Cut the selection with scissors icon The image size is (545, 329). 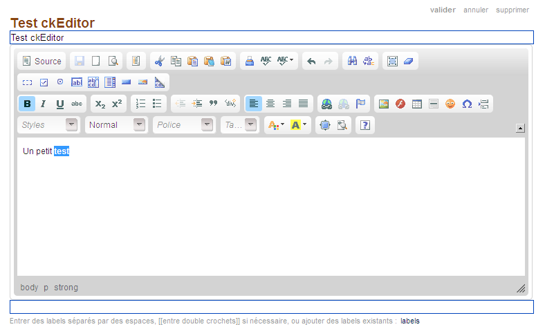click(159, 61)
